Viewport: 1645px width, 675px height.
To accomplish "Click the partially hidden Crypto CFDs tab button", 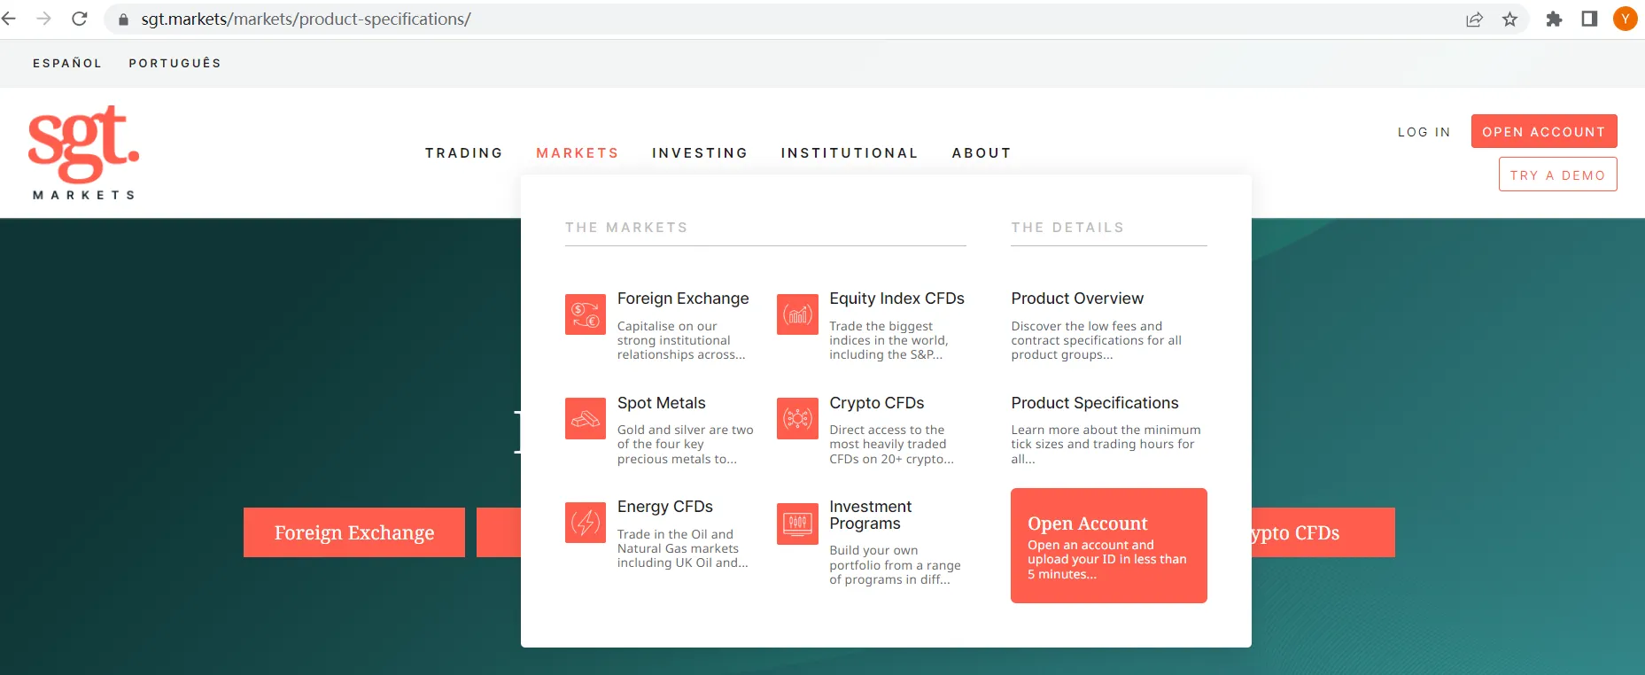I will pyautogui.click(x=1323, y=532).
